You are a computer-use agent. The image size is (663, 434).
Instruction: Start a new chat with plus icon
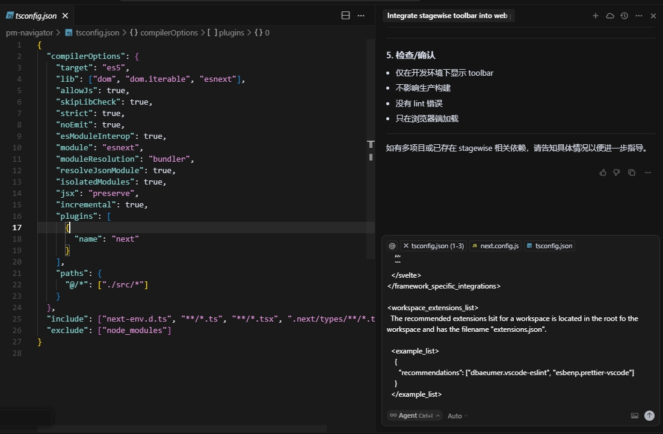596,16
